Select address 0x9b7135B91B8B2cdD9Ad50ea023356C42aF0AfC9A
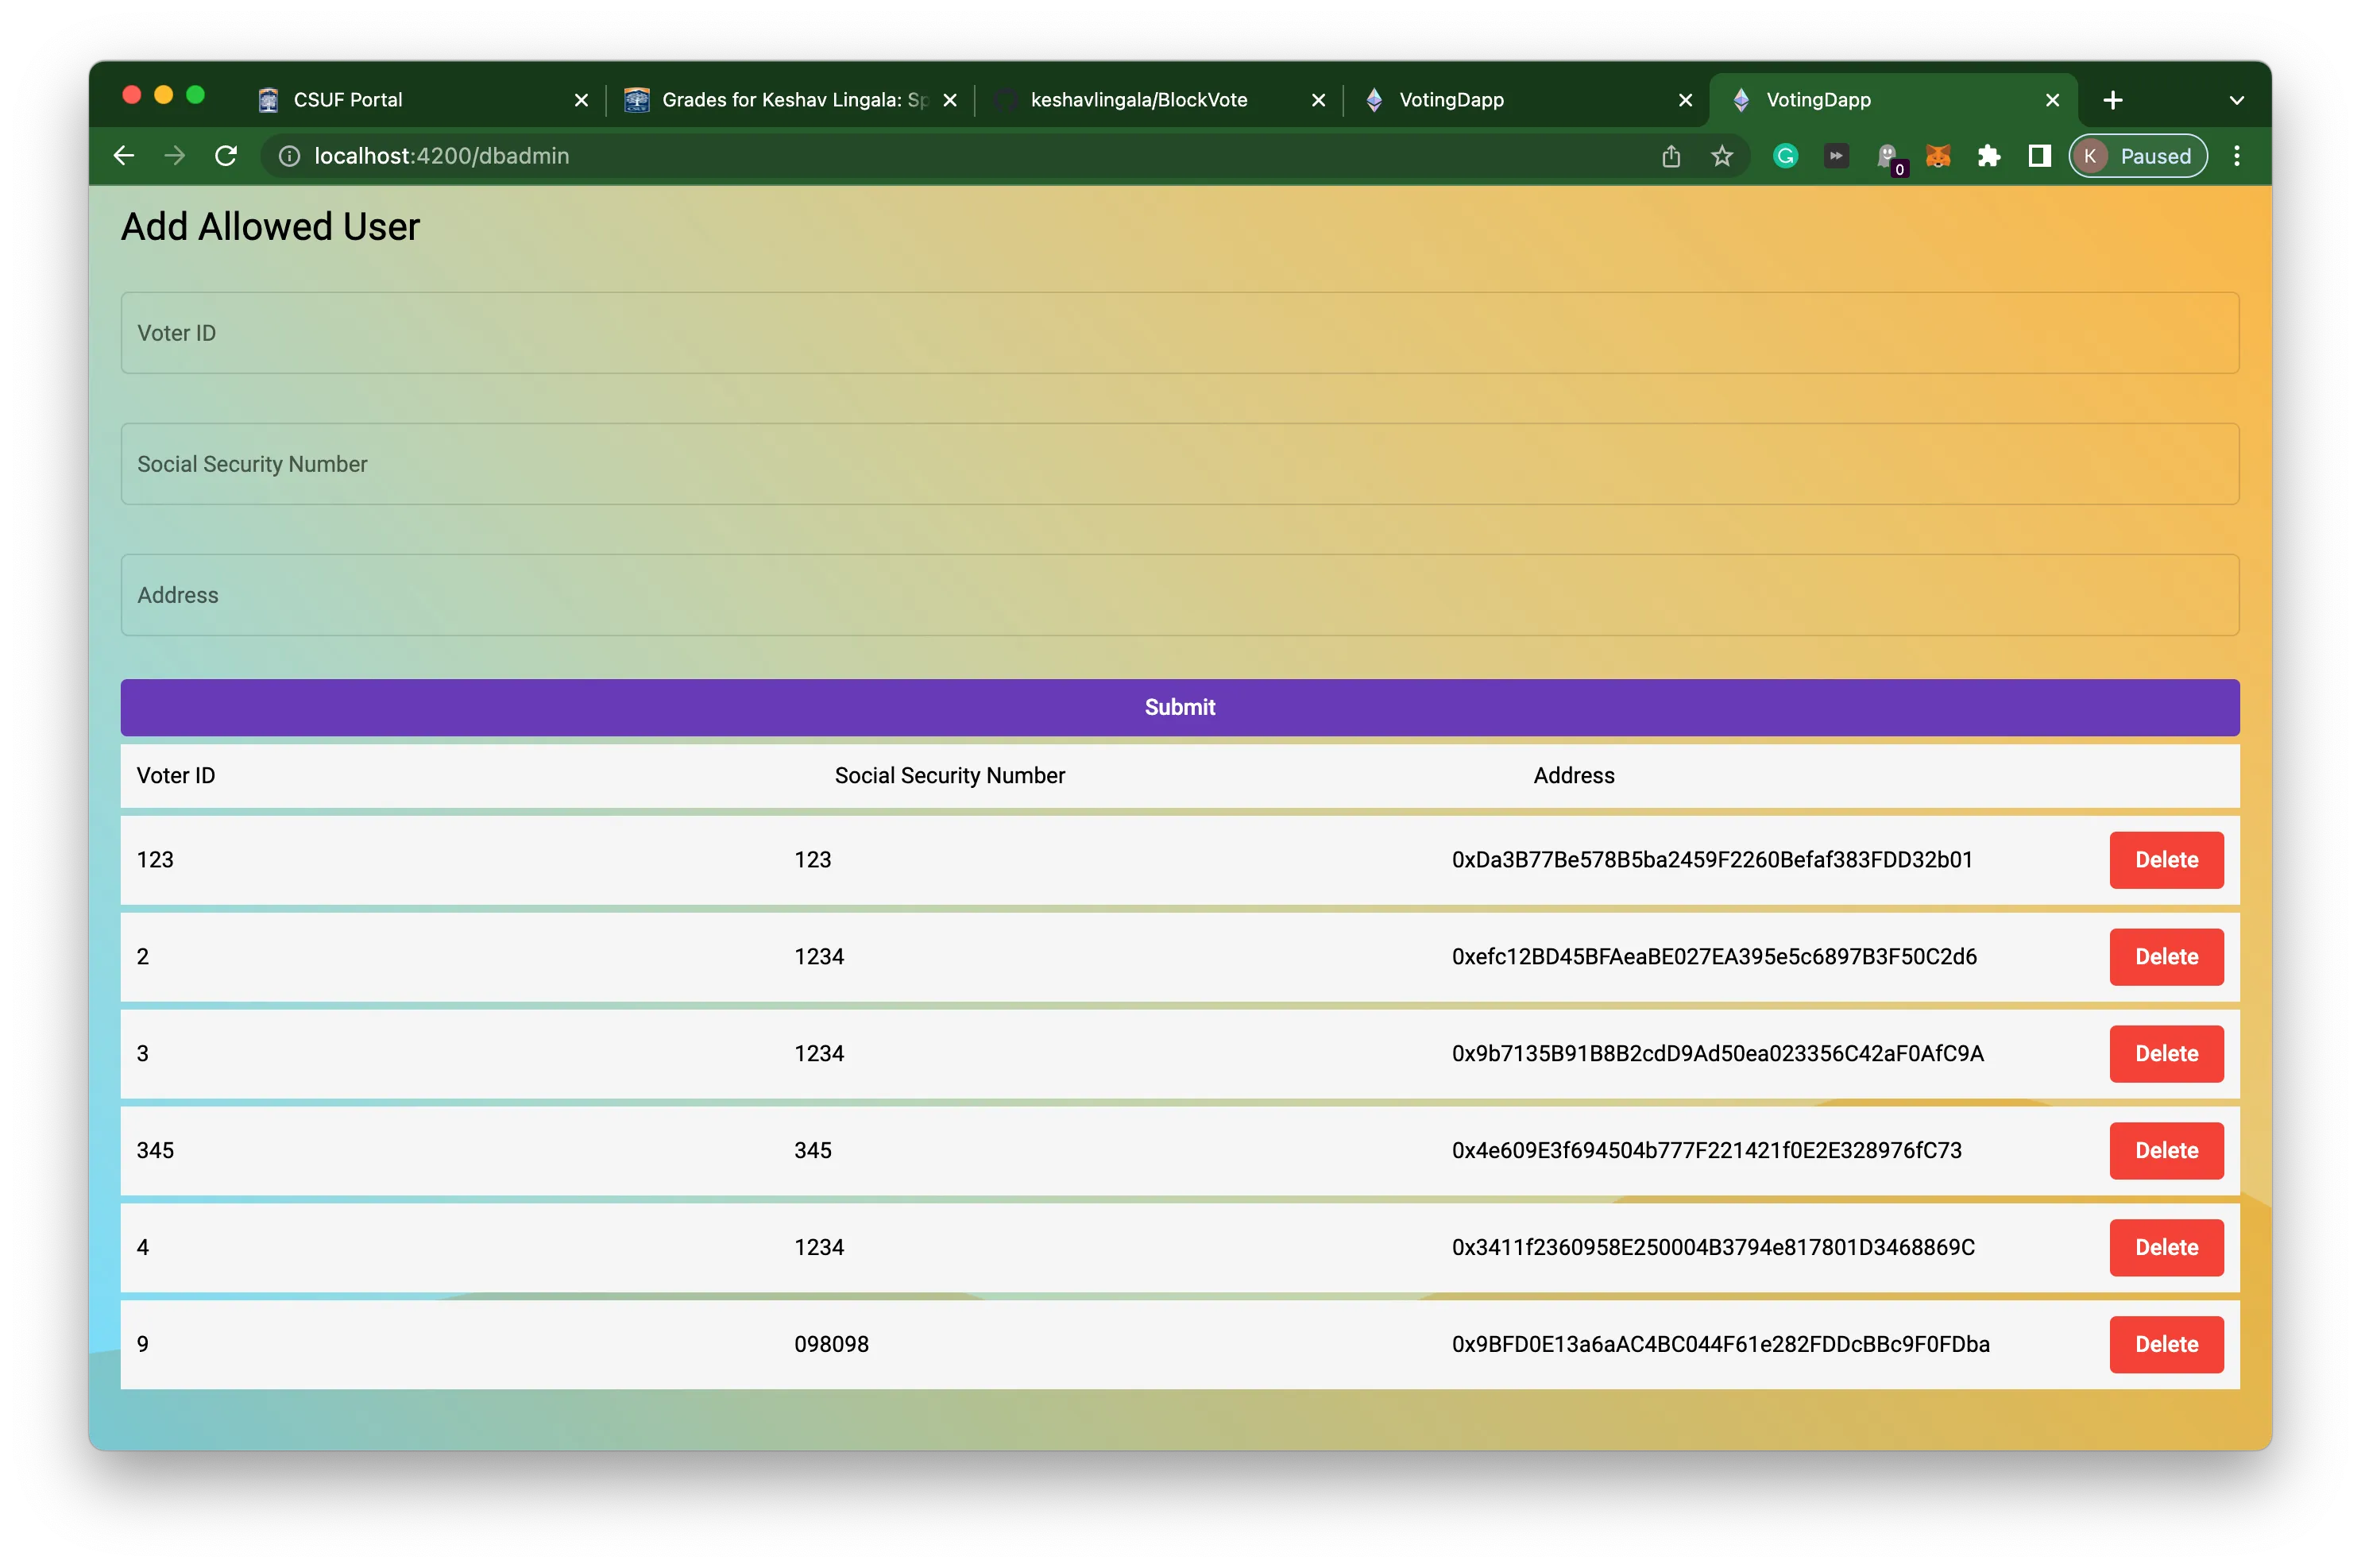Viewport: 2361px width, 1568px height. point(1718,1054)
